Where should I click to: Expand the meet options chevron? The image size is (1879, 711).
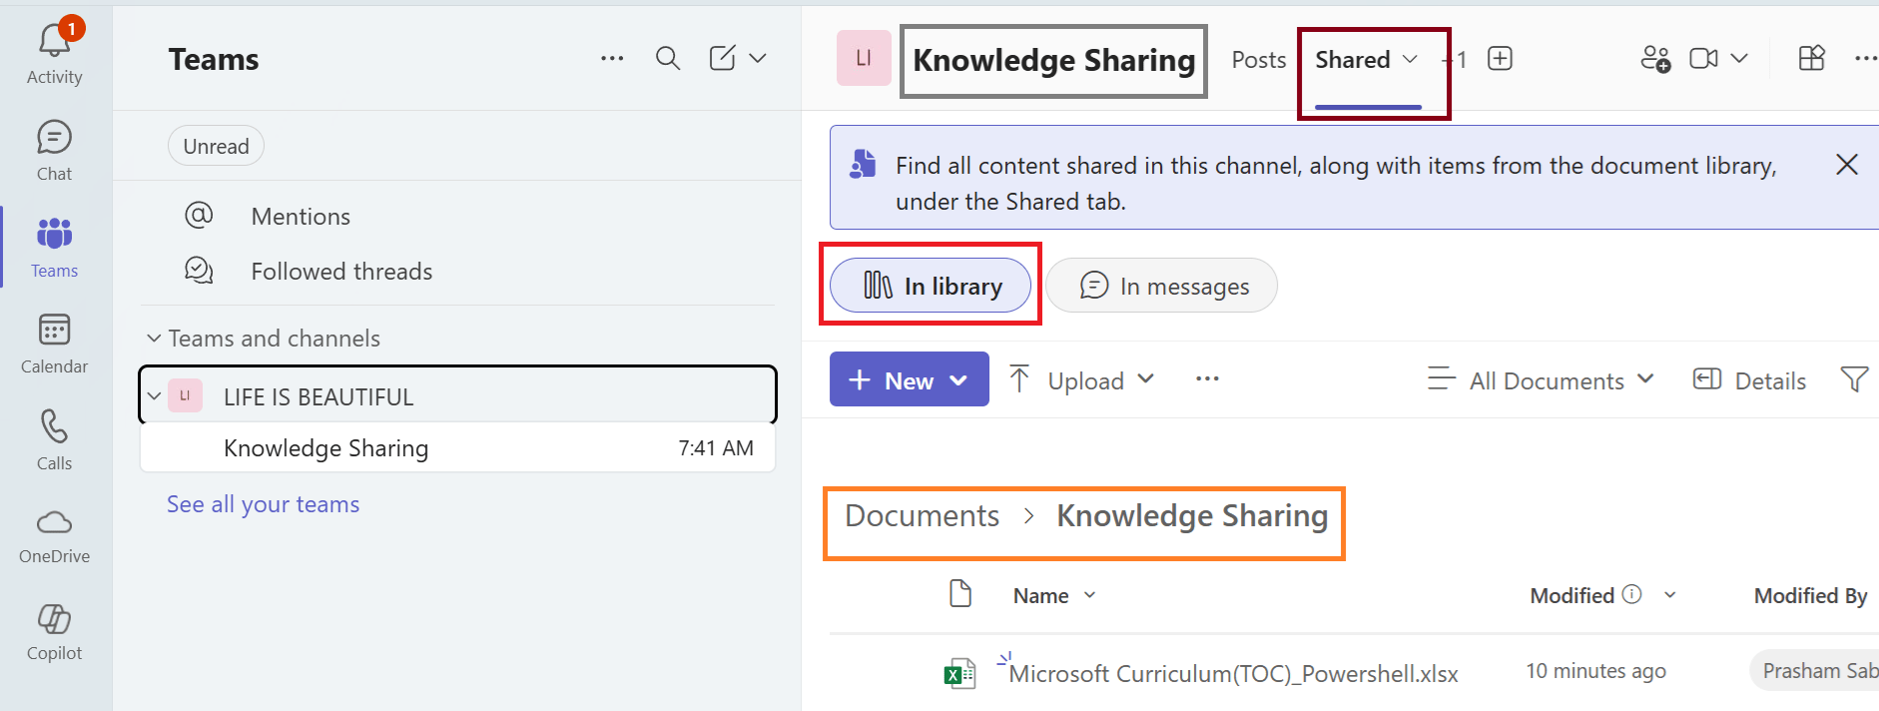(x=1739, y=59)
